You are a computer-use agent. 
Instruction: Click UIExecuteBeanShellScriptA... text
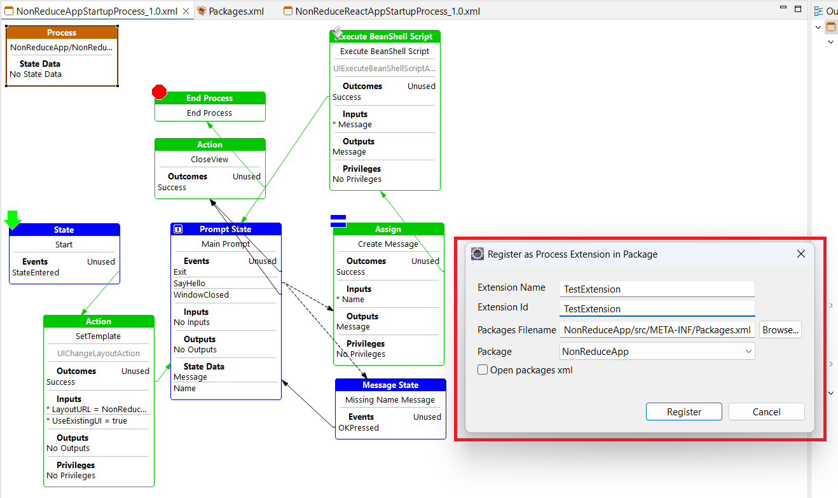385,68
